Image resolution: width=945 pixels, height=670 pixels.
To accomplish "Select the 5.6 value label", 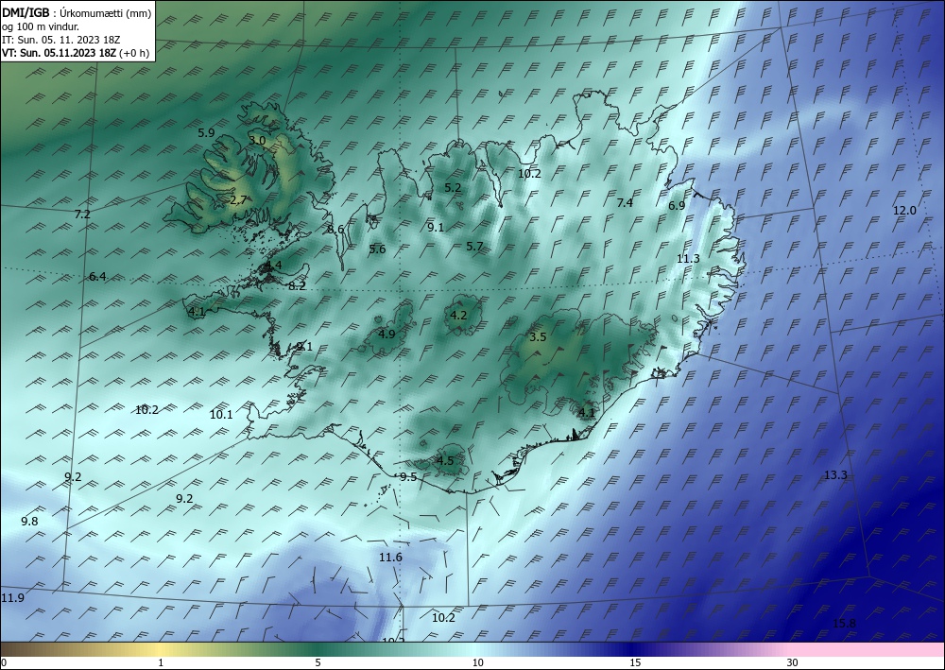I will 377,249.
